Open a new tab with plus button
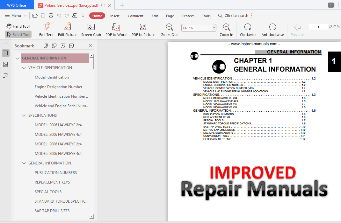Screen dimensions: 341x223 tap(122, 5)
